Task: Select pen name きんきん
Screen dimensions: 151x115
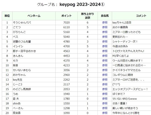Action: click(x=18, y=56)
